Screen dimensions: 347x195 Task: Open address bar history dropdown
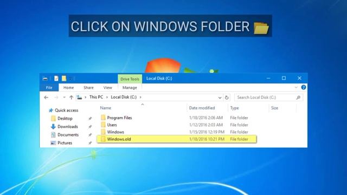coord(220,97)
